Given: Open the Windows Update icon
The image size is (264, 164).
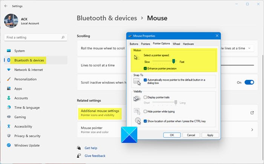Looking at the screenshot, I should pos(9,145).
